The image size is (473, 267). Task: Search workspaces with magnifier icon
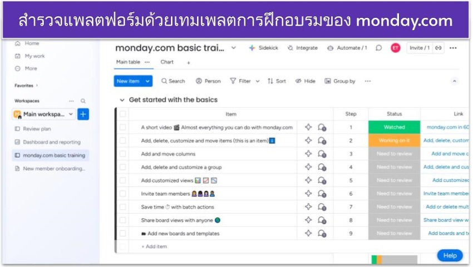point(83,101)
